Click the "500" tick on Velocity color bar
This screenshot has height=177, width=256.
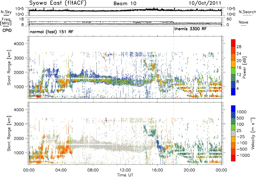[240, 118]
